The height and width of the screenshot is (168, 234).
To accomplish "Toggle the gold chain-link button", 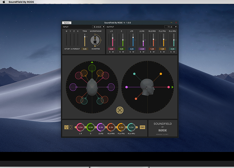I will point(142,127).
